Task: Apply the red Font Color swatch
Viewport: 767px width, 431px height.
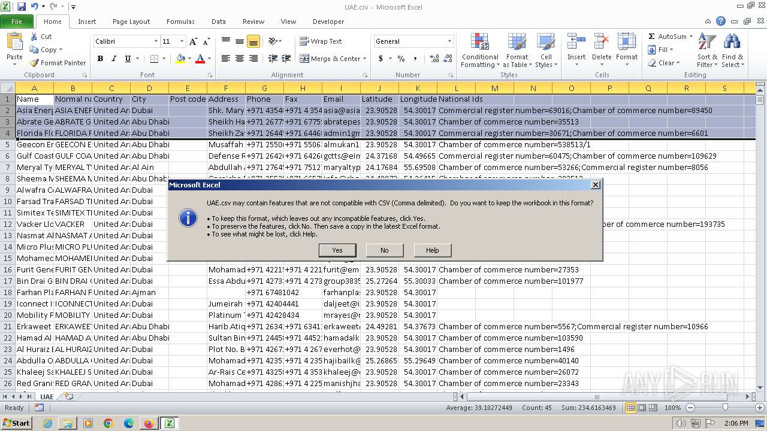Action: (200, 59)
